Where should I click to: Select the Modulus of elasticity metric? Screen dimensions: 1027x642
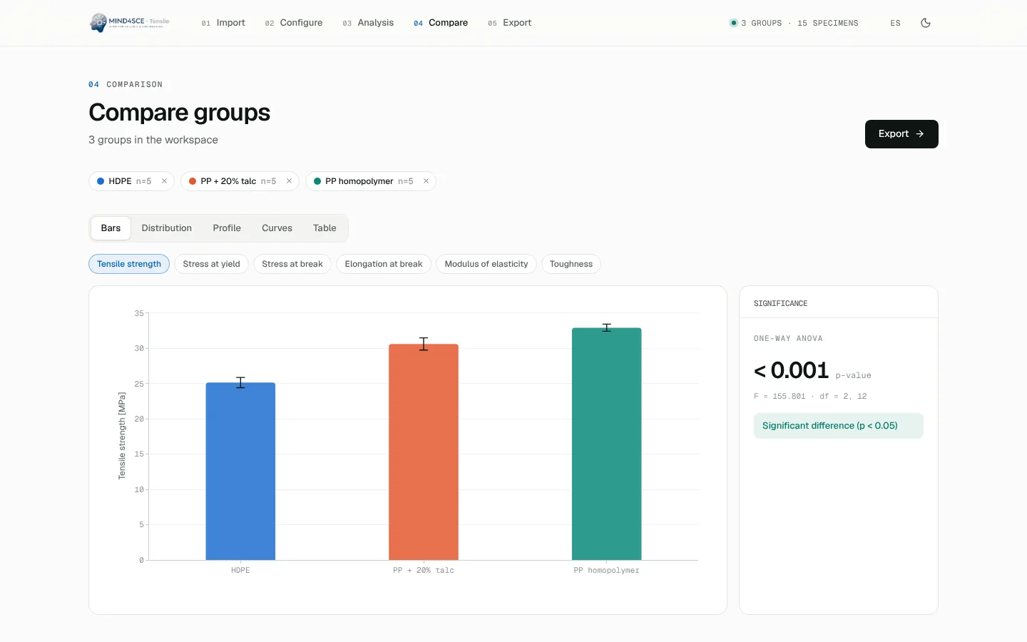486,264
